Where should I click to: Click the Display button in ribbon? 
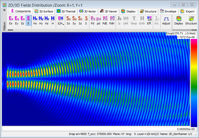179,20
